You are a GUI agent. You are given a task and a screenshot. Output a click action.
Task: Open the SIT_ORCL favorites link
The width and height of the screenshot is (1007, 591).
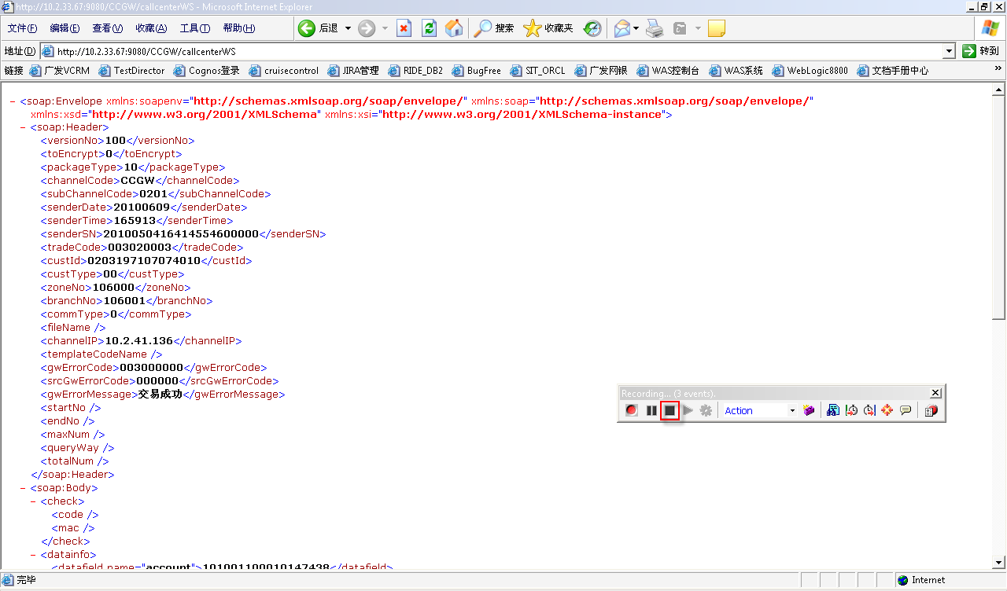(537, 70)
